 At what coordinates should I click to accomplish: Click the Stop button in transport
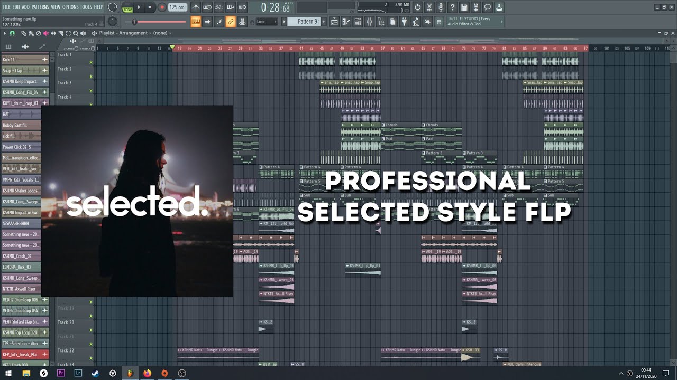(150, 7)
